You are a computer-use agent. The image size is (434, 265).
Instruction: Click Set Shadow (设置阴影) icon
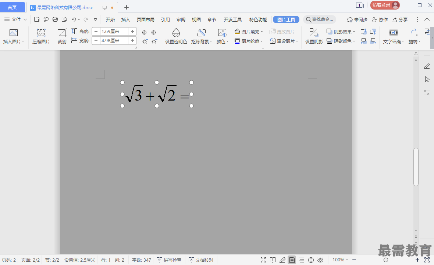(314, 33)
